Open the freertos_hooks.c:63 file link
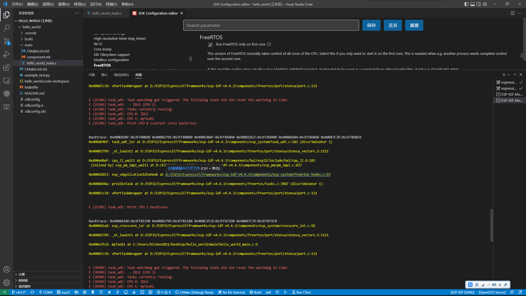 tap(248, 174)
